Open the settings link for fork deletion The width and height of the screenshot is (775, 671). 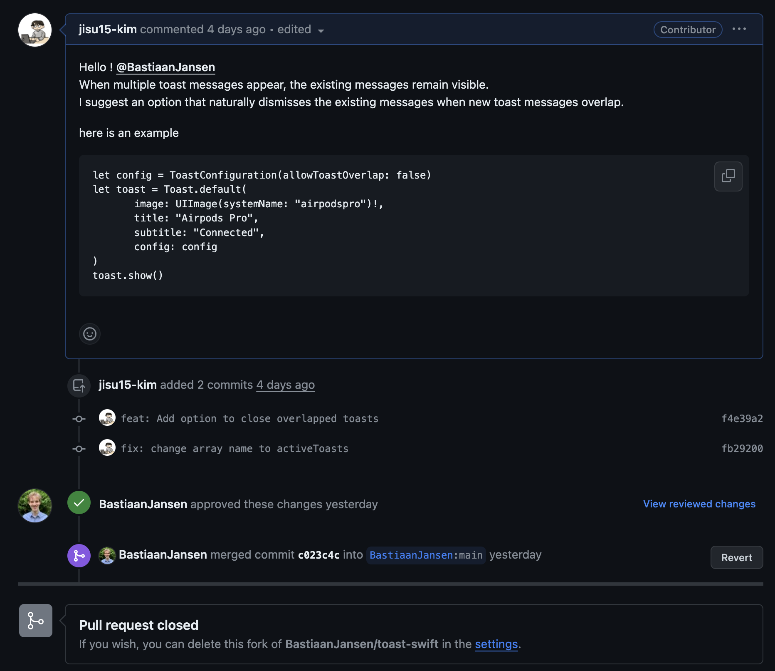point(496,644)
